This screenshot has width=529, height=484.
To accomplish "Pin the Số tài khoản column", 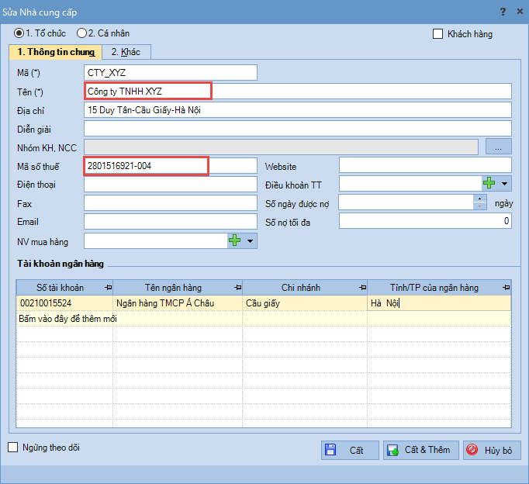I will (108, 288).
